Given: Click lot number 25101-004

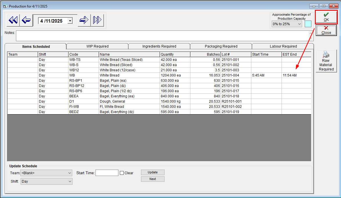Looking at the screenshot, I should (236, 75).
